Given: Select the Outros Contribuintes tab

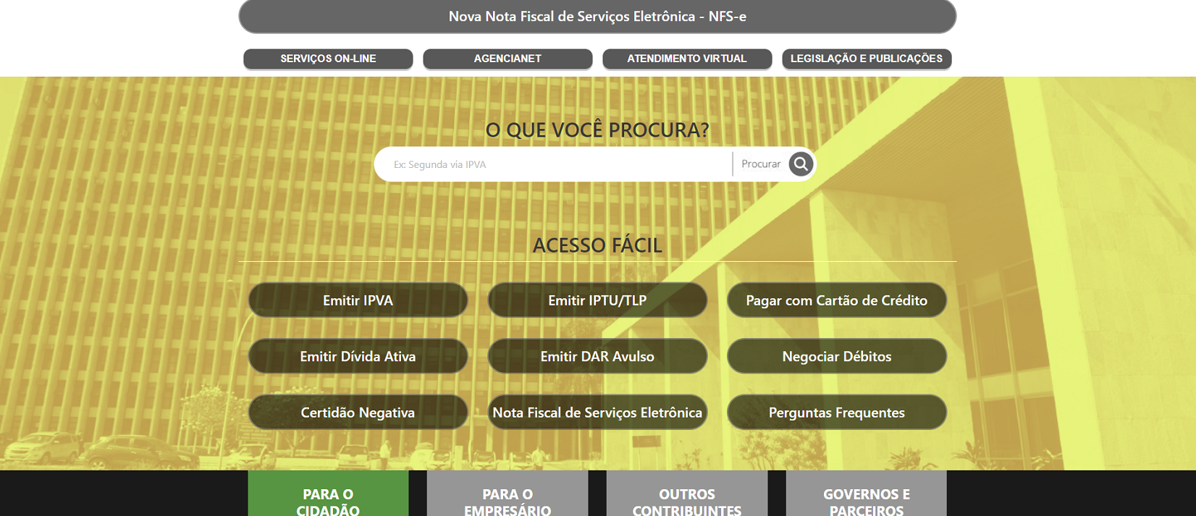Looking at the screenshot, I should (x=686, y=499).
